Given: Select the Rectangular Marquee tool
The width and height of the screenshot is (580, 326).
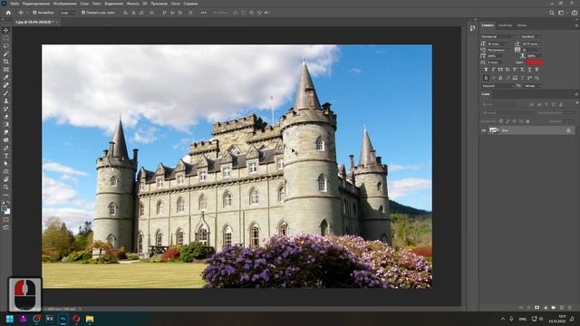Looking at the screenshot, I should tap(6, 38).
